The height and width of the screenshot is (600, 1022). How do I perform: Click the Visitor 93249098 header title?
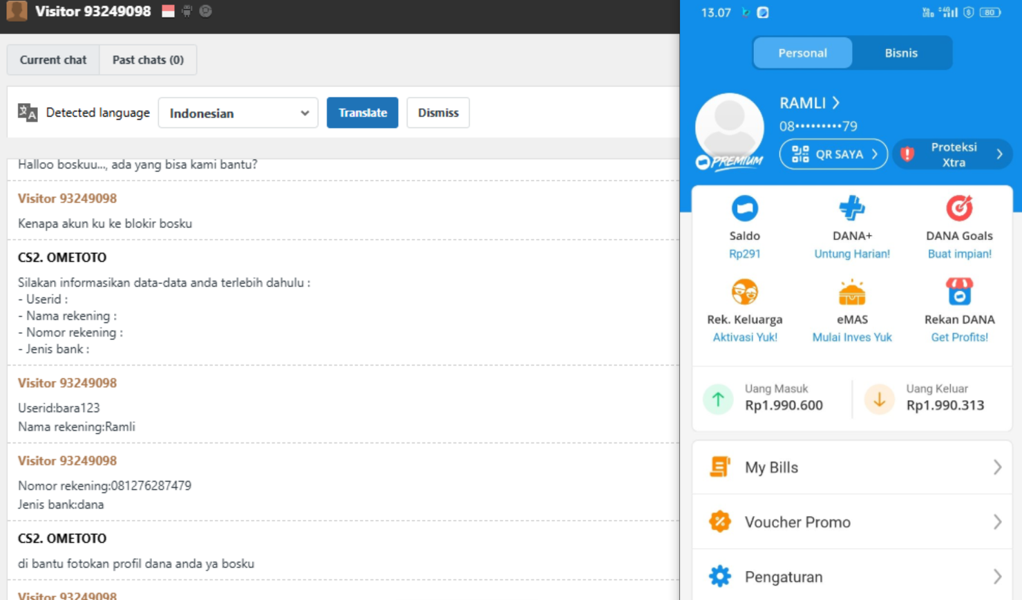click(x=93, y=11)
